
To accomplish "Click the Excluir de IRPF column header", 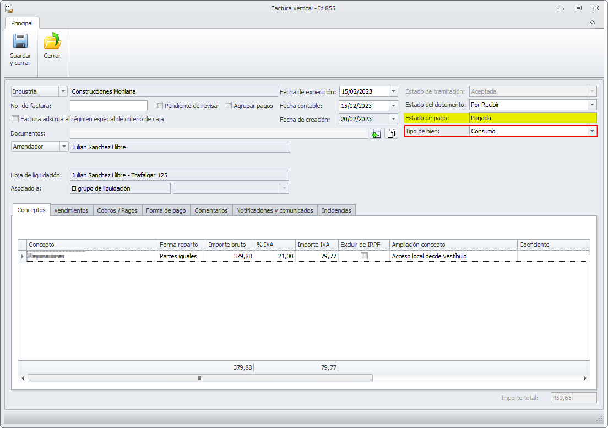I will coord(363,245).
